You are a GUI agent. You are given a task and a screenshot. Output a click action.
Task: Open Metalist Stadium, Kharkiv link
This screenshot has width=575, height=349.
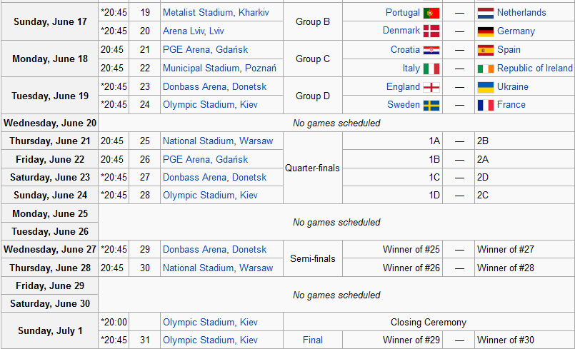coord(216,12)
